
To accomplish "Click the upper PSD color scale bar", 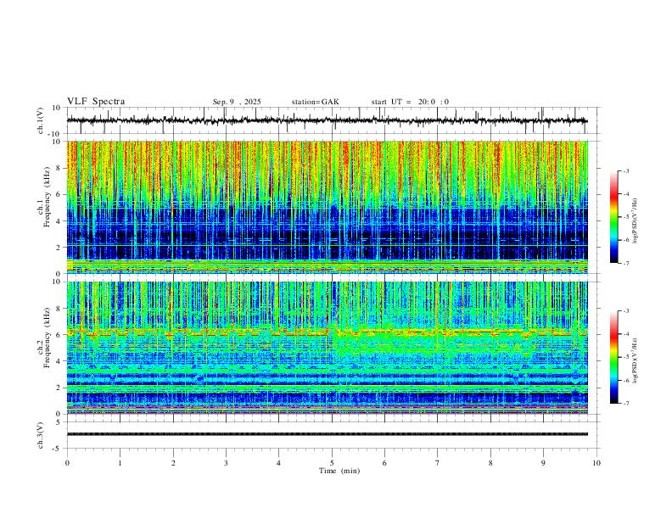I will 613,217.
